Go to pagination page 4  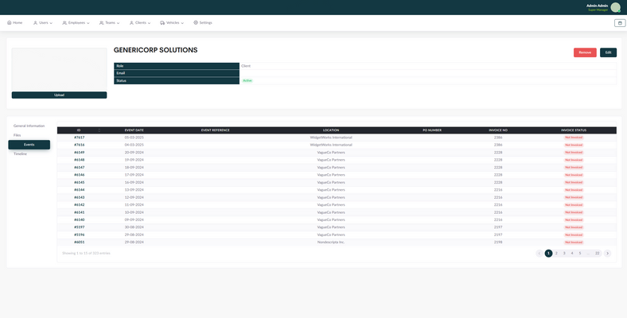[572, 254]
